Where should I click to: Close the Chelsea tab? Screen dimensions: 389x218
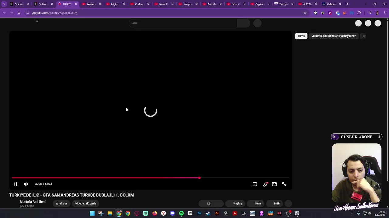point(148,4)
